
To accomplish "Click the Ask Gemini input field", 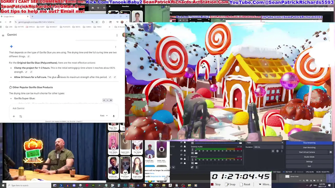I will [x=64, y=108].
